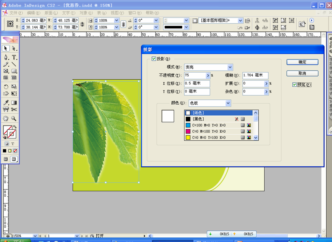Choose the Scissors tool

[14, 110]
